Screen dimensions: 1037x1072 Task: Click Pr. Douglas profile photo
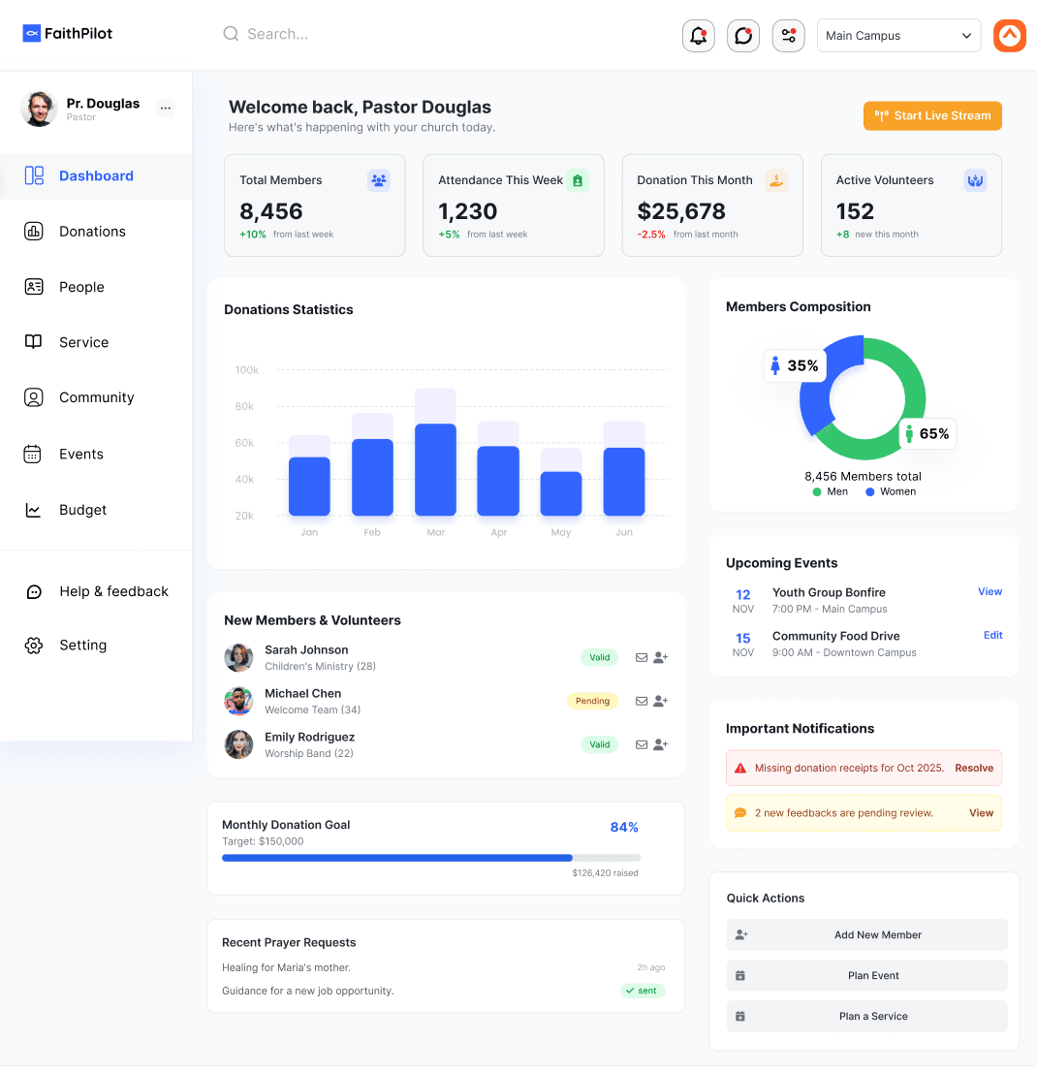tap(39, 108)
